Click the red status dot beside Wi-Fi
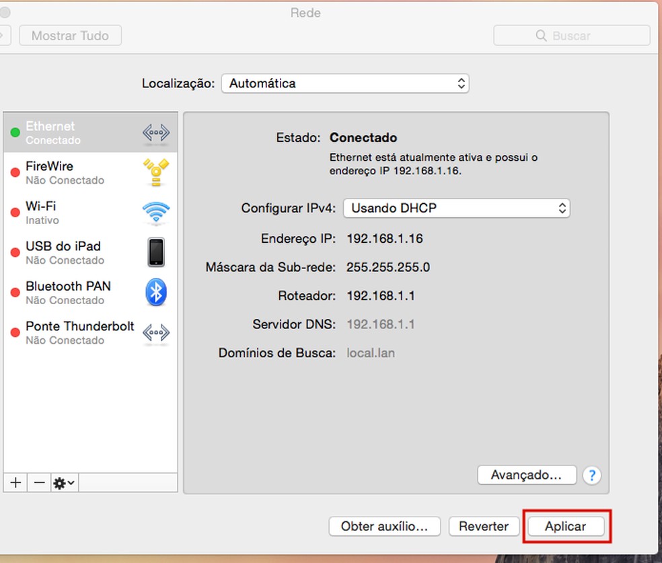 pyautogui.click(x=15, y=213)
